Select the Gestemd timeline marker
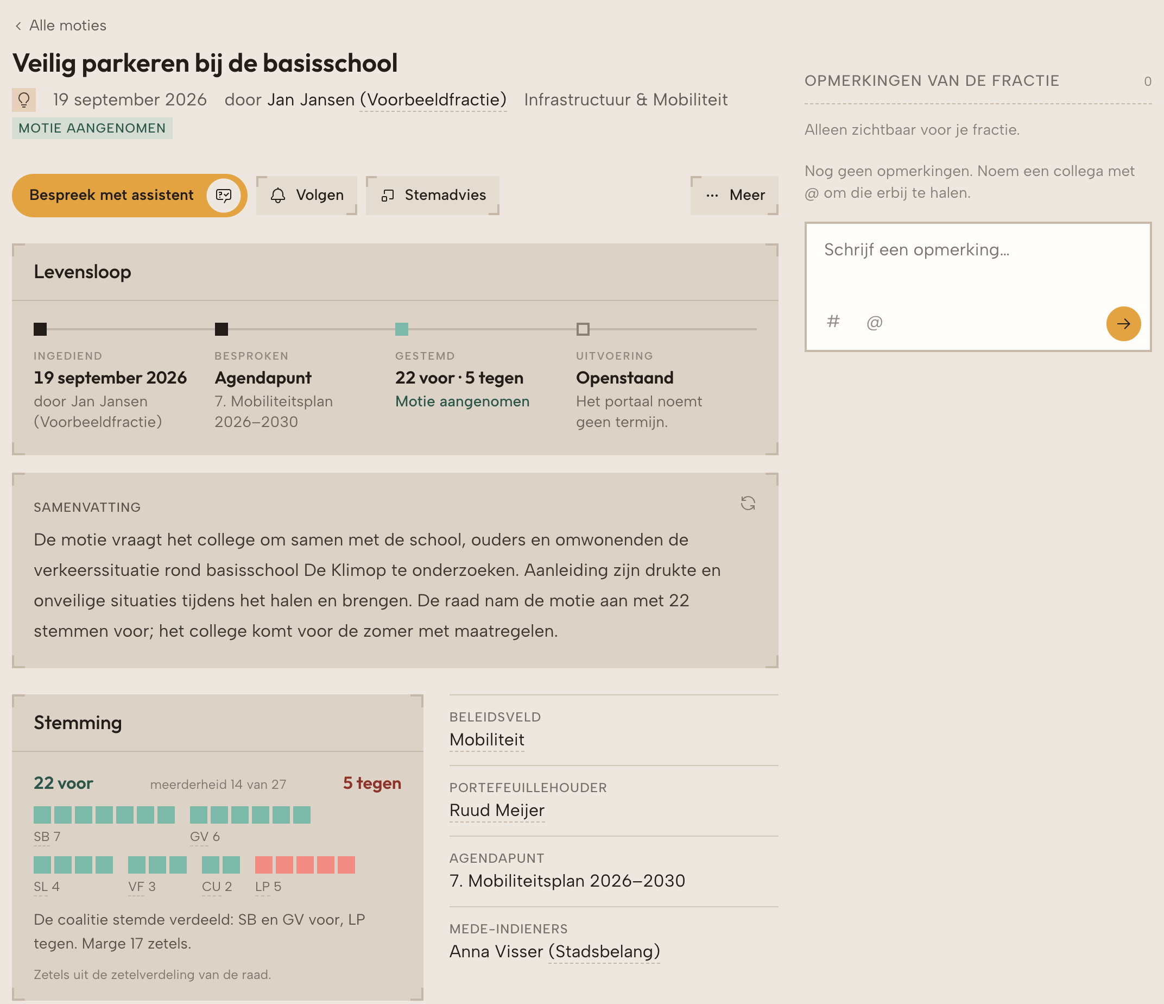The image size is (1164, 1004). 402,329
